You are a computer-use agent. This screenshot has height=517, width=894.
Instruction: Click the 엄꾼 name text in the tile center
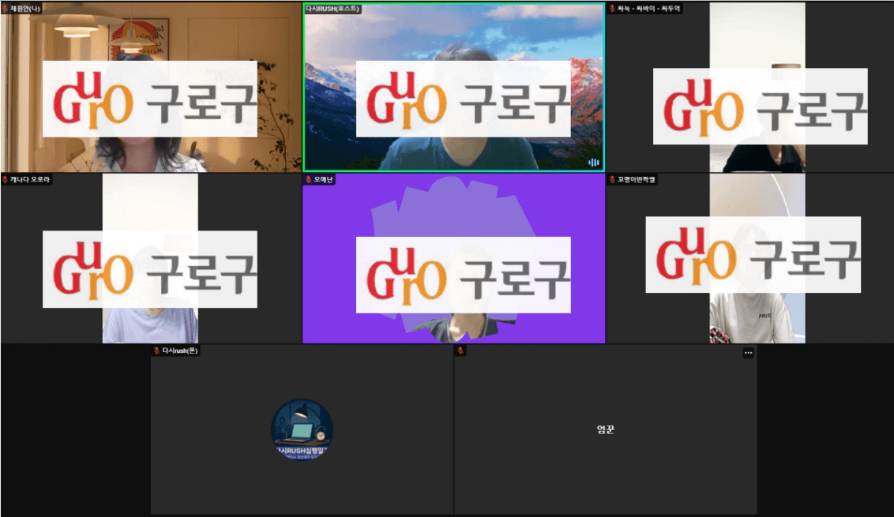click(606, 429)
